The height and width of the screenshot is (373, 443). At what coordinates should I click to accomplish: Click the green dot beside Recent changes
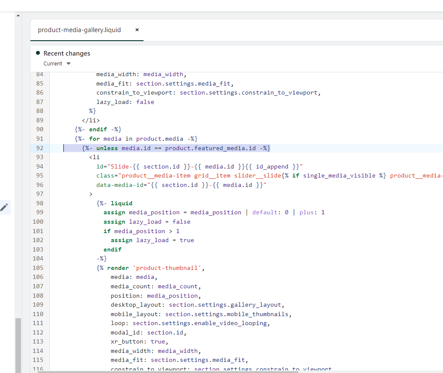click(x=38, y=53)
